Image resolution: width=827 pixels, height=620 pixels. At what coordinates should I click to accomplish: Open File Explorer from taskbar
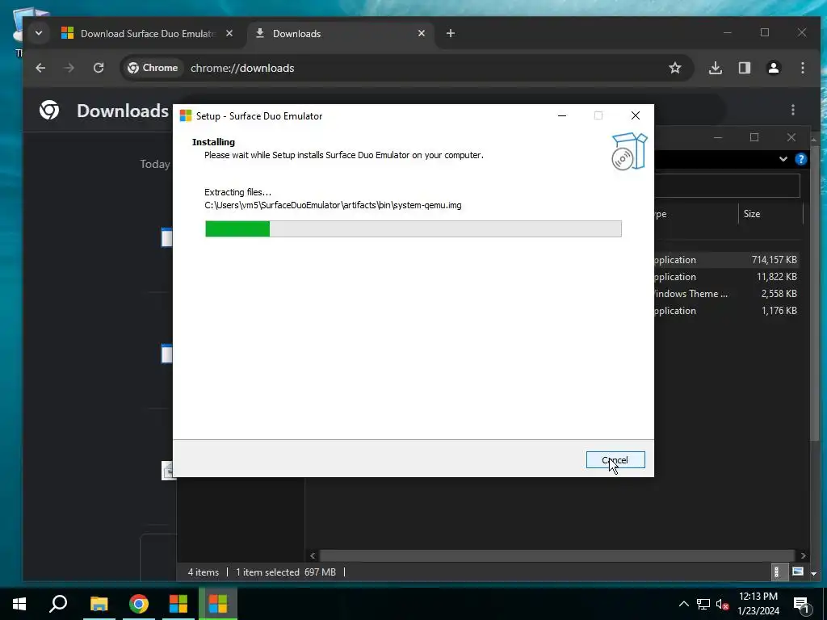click(x=99, y=604)
